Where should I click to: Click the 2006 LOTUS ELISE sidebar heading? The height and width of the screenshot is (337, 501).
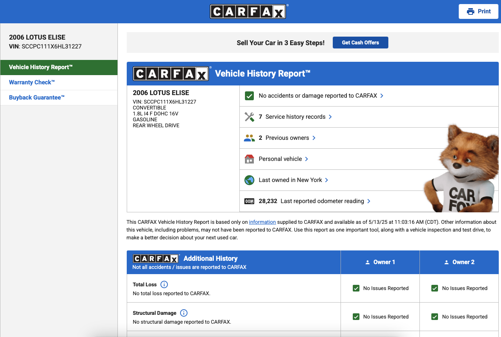click(x=37, y=37)
